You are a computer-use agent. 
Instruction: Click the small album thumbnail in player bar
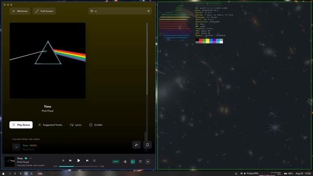click(9, 162)
